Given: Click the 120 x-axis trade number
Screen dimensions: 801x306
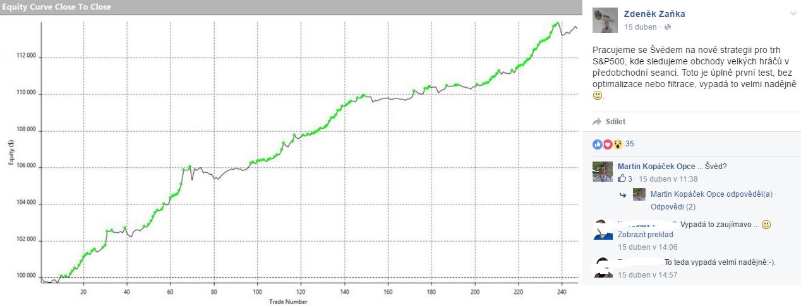Looking at the screenshot, I should pyautogui.click(x=301, y=292).
